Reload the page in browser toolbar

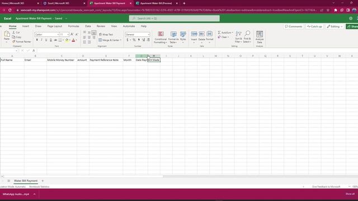point(10,10)
